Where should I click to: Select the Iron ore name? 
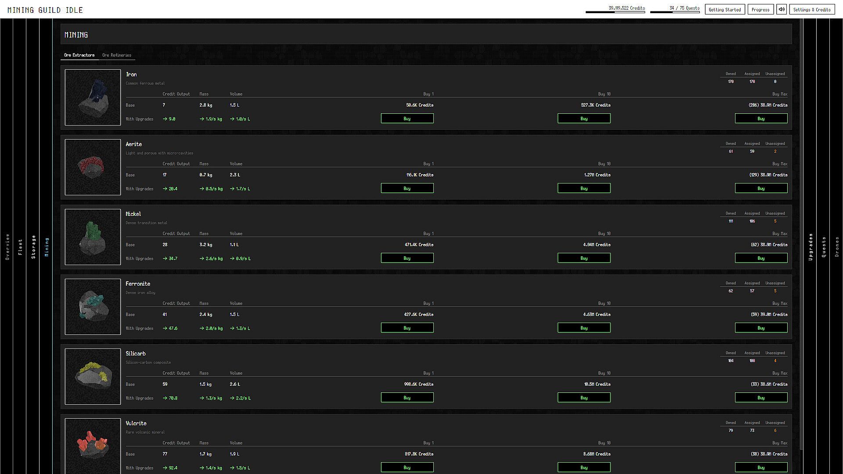tap(131, 75)
